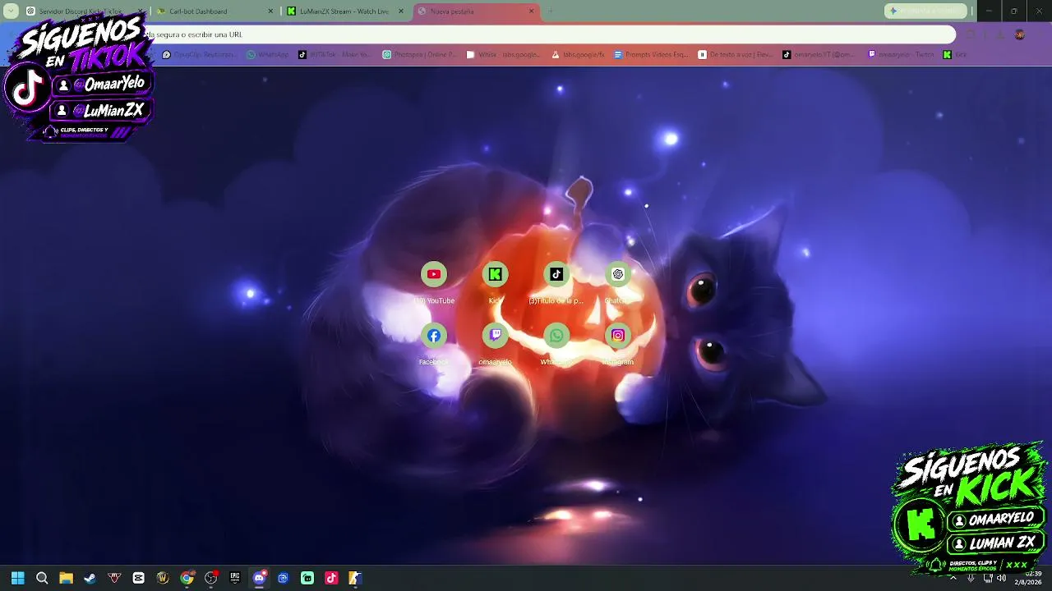Open the Photopea bookmark
This screenshot has height=591, width=1052.
419,55
